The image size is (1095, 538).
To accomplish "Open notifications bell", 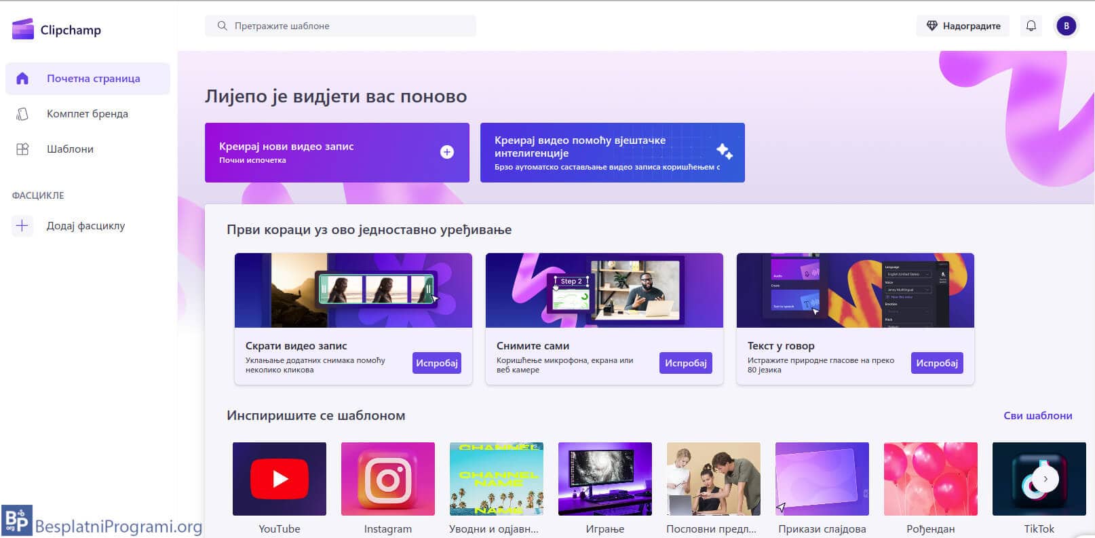I will click(1031, 26).
